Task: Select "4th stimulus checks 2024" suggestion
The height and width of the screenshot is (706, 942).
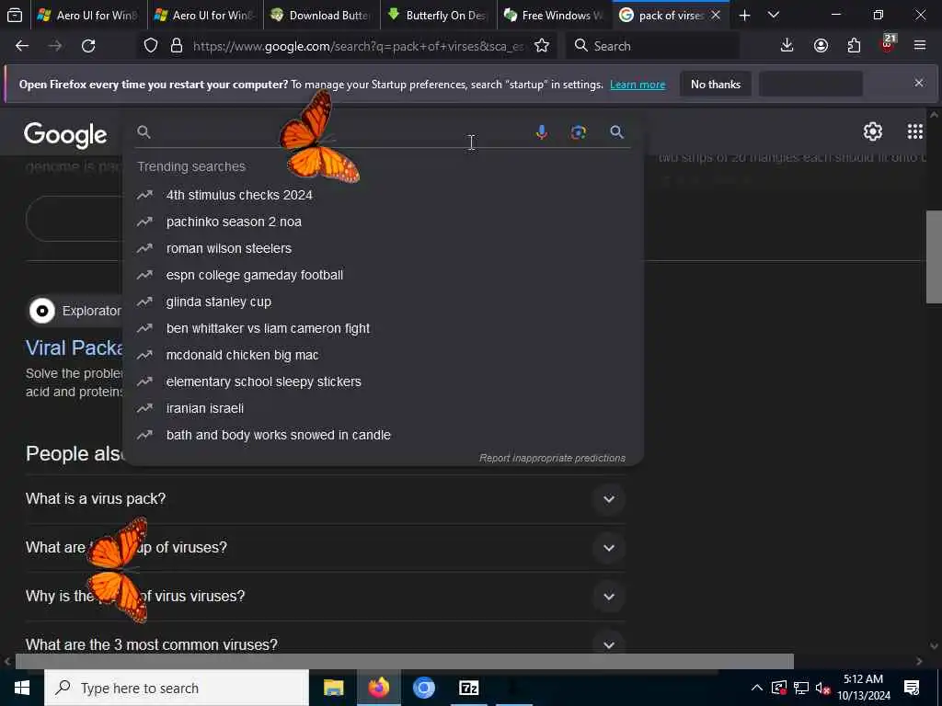Action: [x=383, y=195]
